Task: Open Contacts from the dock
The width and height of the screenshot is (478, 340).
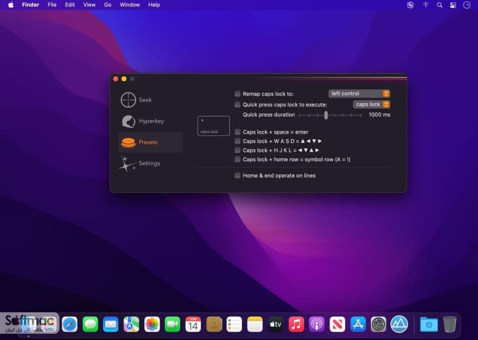Action: click(x=214, y=324)
